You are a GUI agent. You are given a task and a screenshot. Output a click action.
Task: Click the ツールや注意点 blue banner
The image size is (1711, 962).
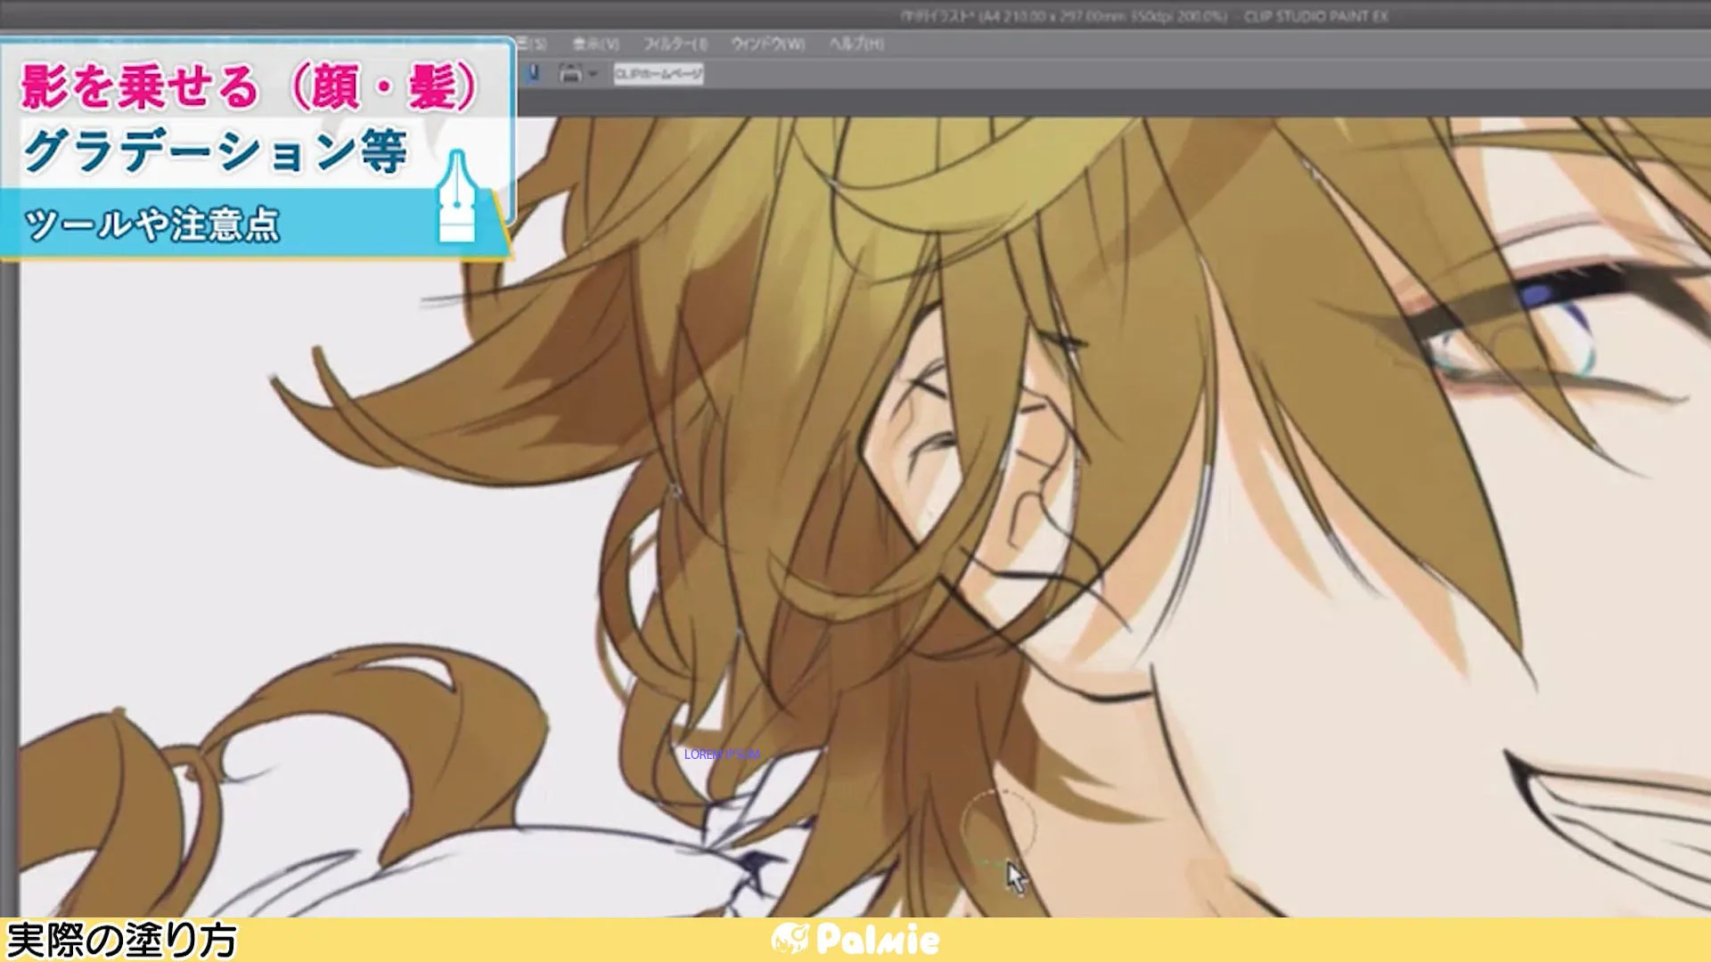pos(151,224)
